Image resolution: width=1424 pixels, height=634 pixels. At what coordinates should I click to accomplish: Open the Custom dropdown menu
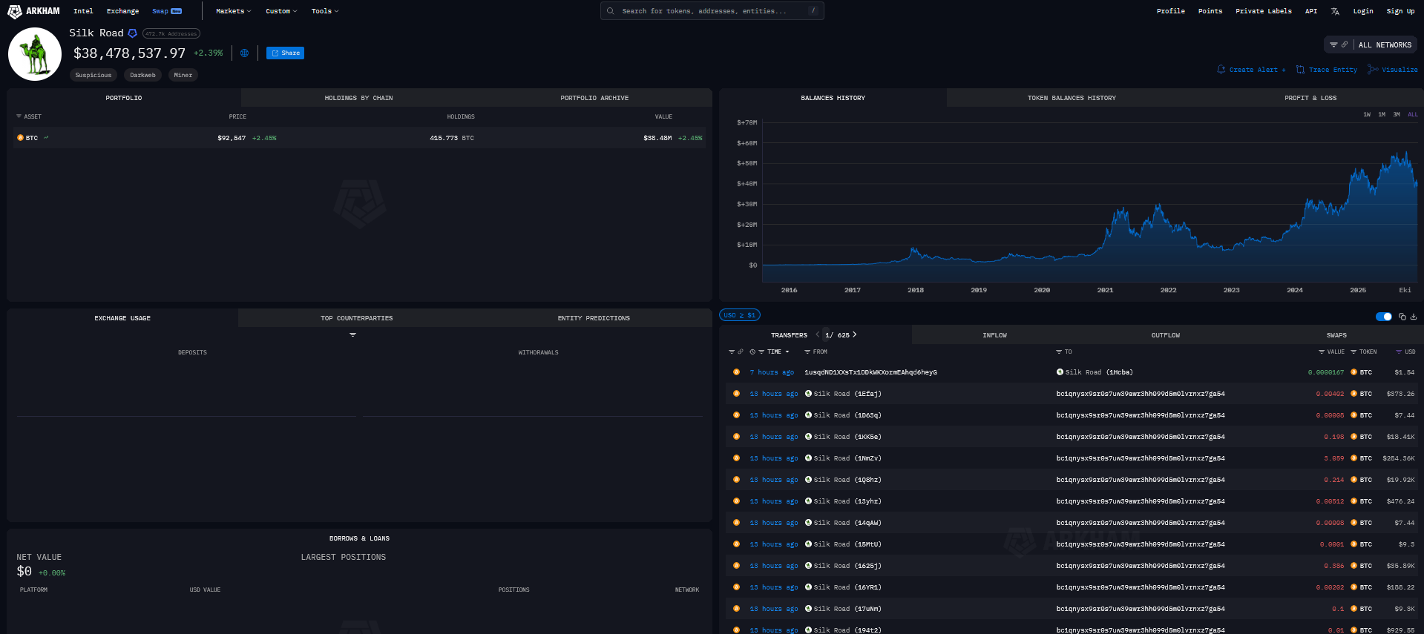pyautogui.click(x=281, y=11)
